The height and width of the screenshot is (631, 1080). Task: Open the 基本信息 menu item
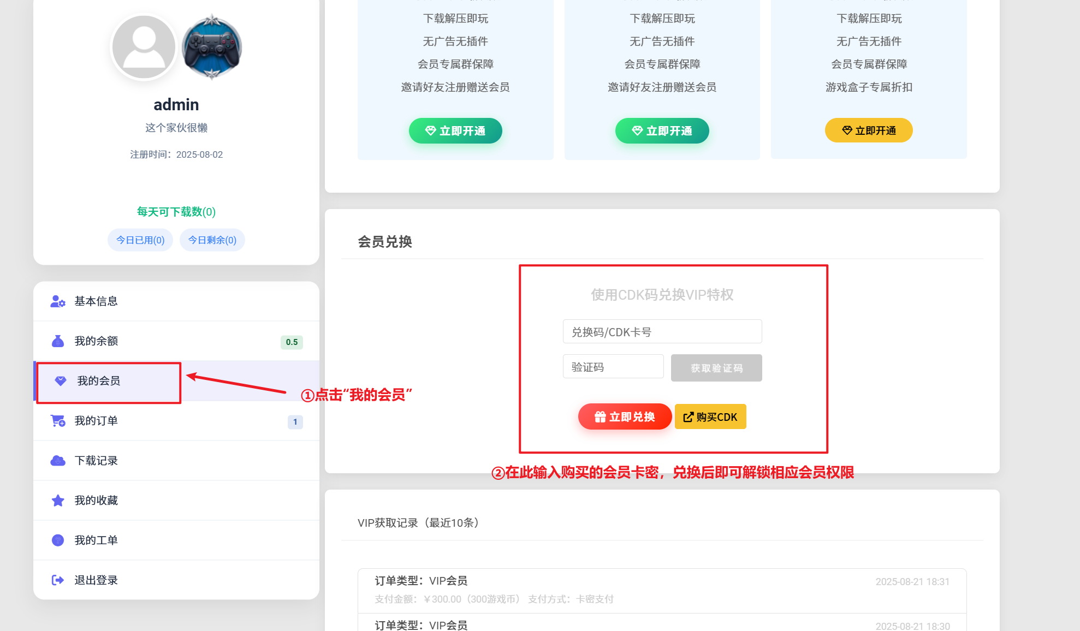point(176,301)
